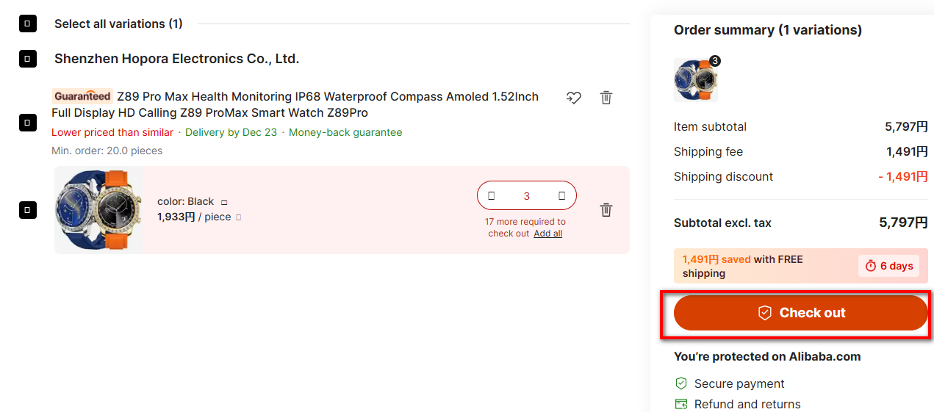
Task: Click the Add all link
Action: [547, 234]
